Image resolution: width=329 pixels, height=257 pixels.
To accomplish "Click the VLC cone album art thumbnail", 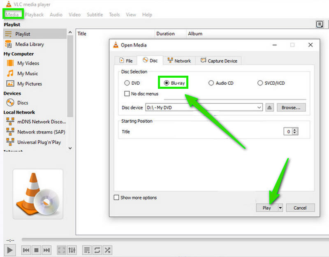I will pyautogui.click(x=38, y=194).
